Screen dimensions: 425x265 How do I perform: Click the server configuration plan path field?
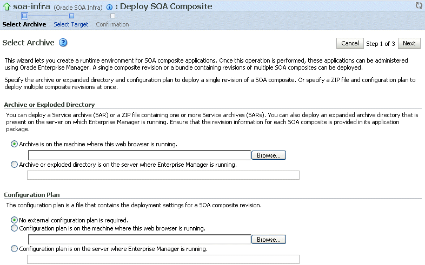coord(163,259)
